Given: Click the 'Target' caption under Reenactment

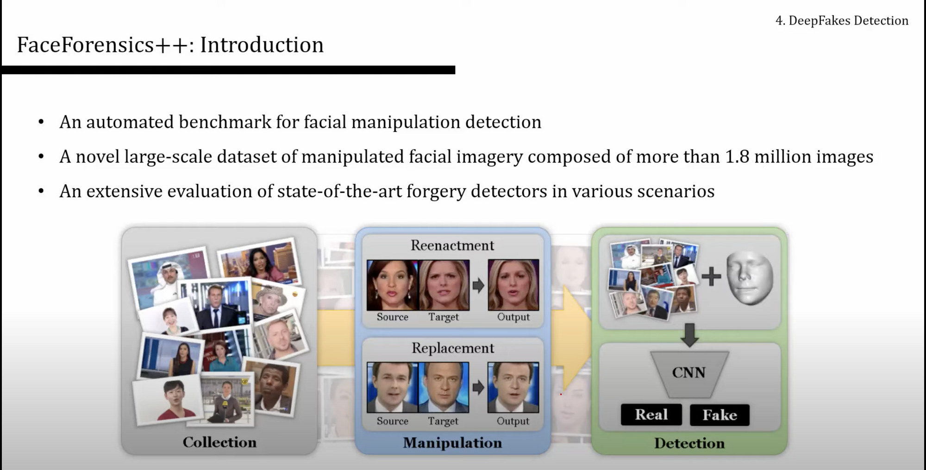Looking at the screenshot, I should 444,317.
